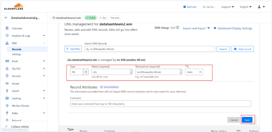
Task: Click the SSL/TLS lock icon
Action: click(x=7, y=69)
